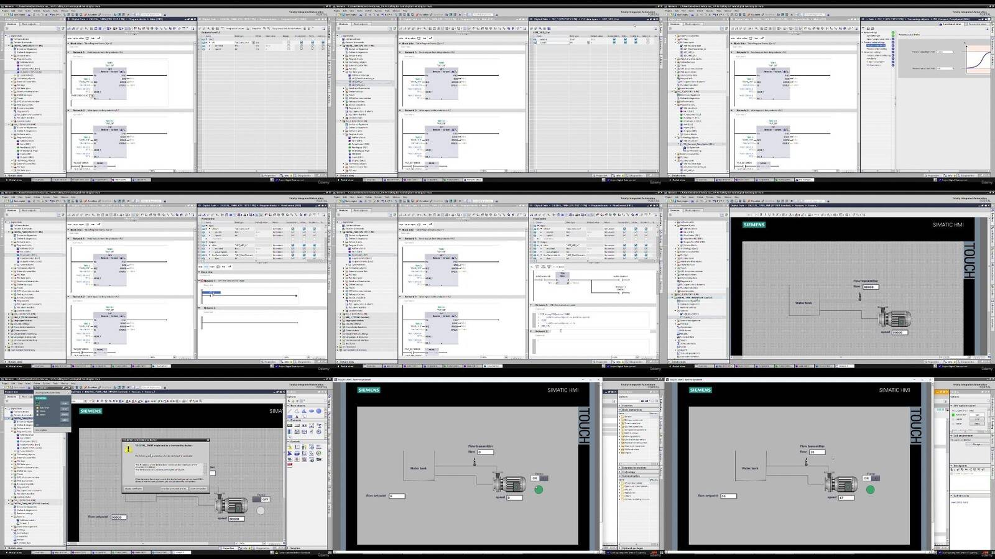Click the Change button under Call environment
Image resolution: width=995 pixels, height=559 pixels.
tap(978, 445)
